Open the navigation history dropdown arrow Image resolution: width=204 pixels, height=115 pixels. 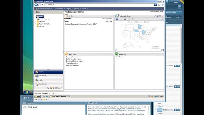click(x=42, y=5)
